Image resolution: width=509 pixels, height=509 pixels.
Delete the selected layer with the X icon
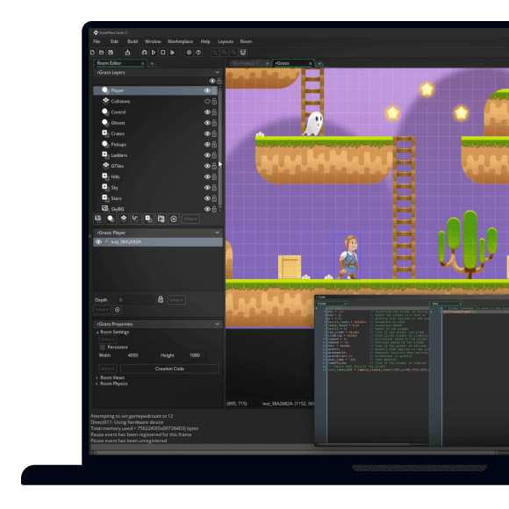[174, 219]
